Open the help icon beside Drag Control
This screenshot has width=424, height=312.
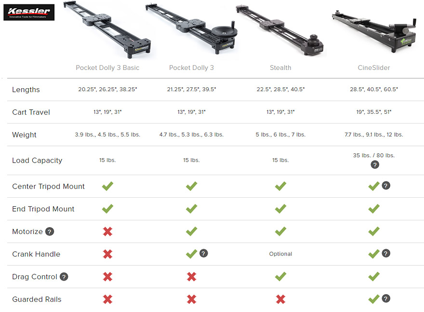point(64,277)
